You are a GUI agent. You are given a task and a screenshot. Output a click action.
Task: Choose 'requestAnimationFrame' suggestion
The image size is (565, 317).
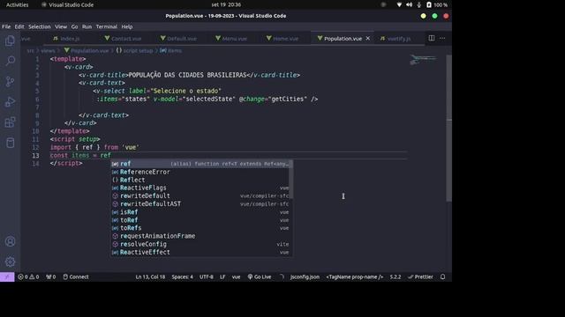coord(201,236)
